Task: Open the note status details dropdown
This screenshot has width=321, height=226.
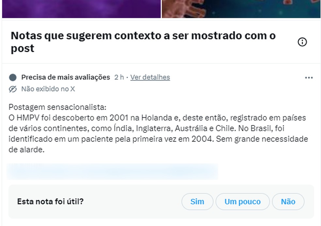Action: [150, 77]
